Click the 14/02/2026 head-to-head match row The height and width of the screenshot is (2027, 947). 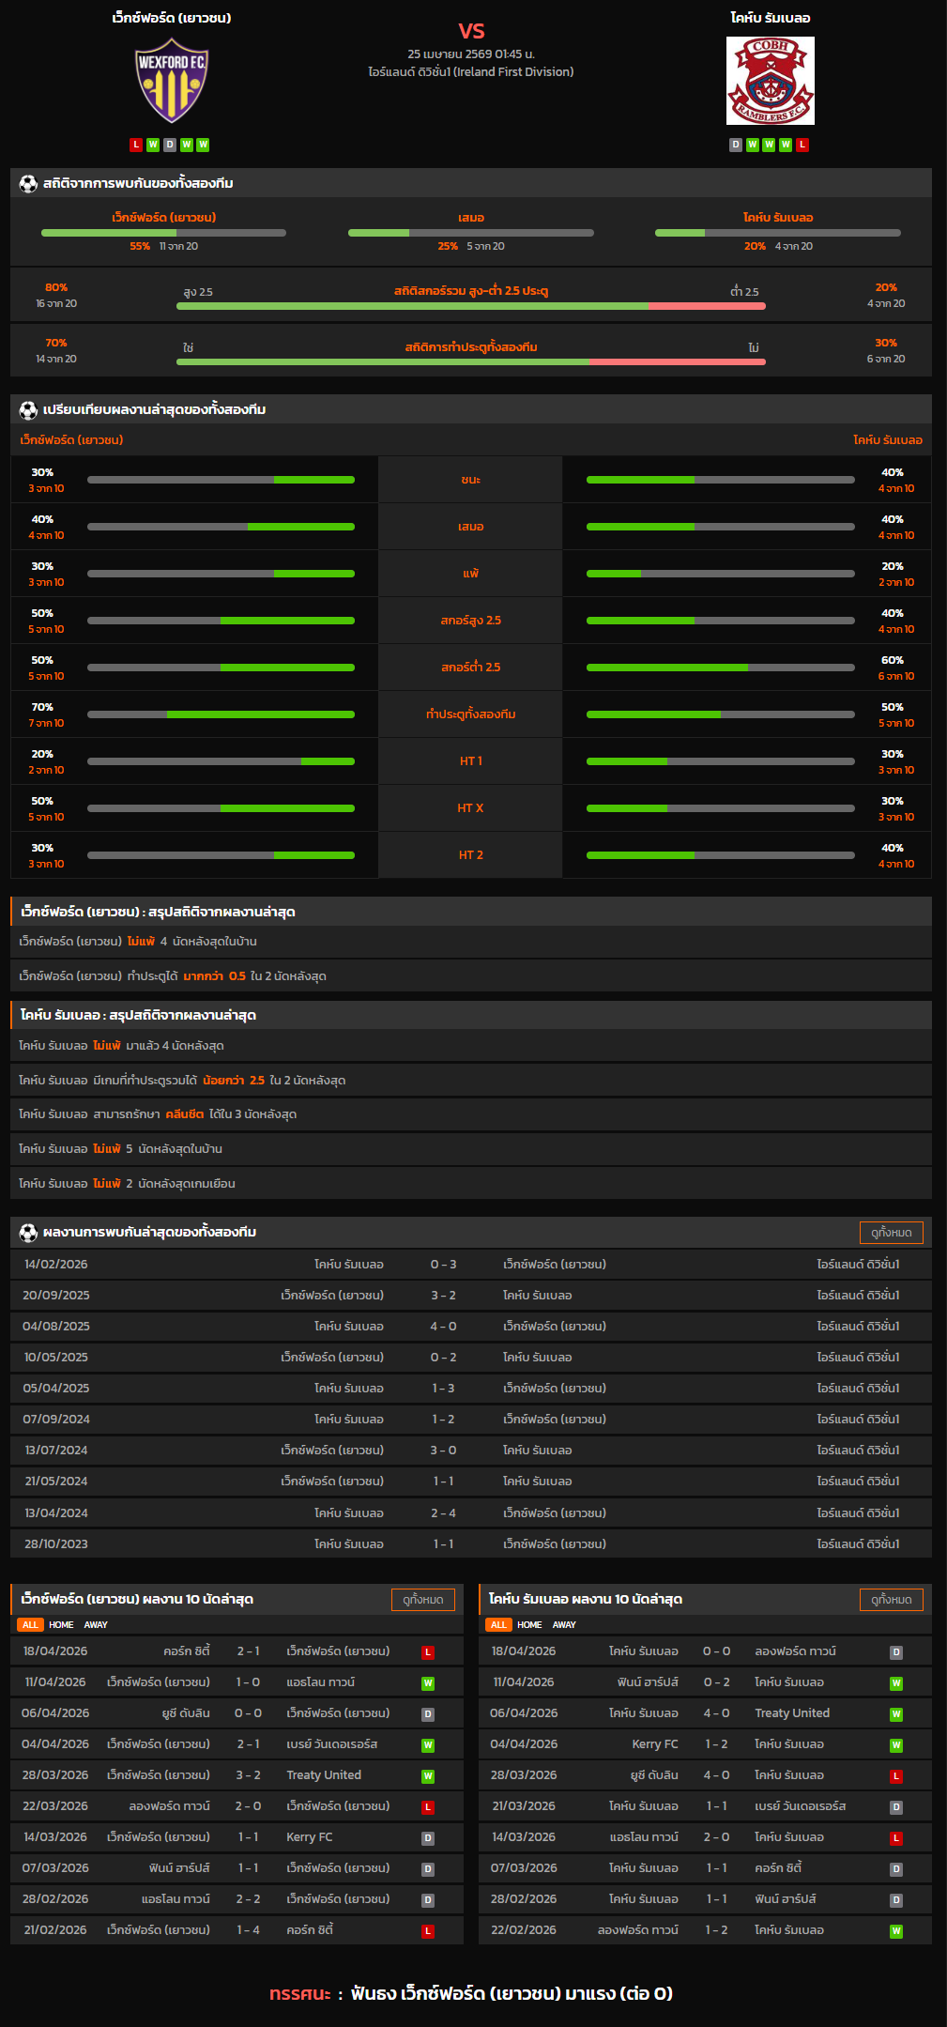coord(470,1265)
